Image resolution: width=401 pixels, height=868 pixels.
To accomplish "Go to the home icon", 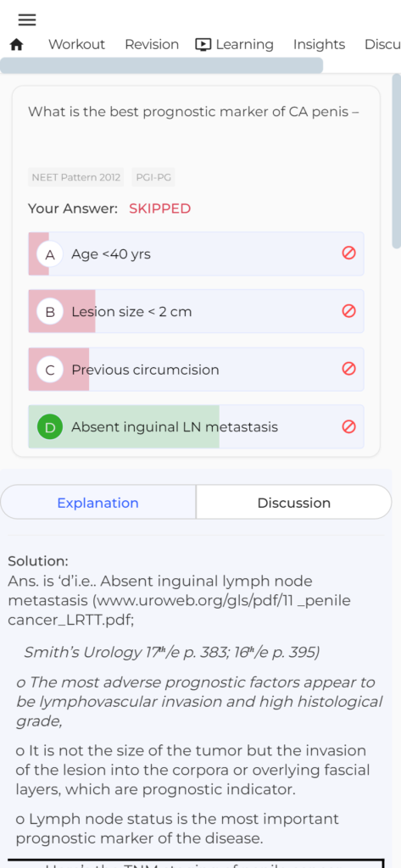I will (17, 45).
